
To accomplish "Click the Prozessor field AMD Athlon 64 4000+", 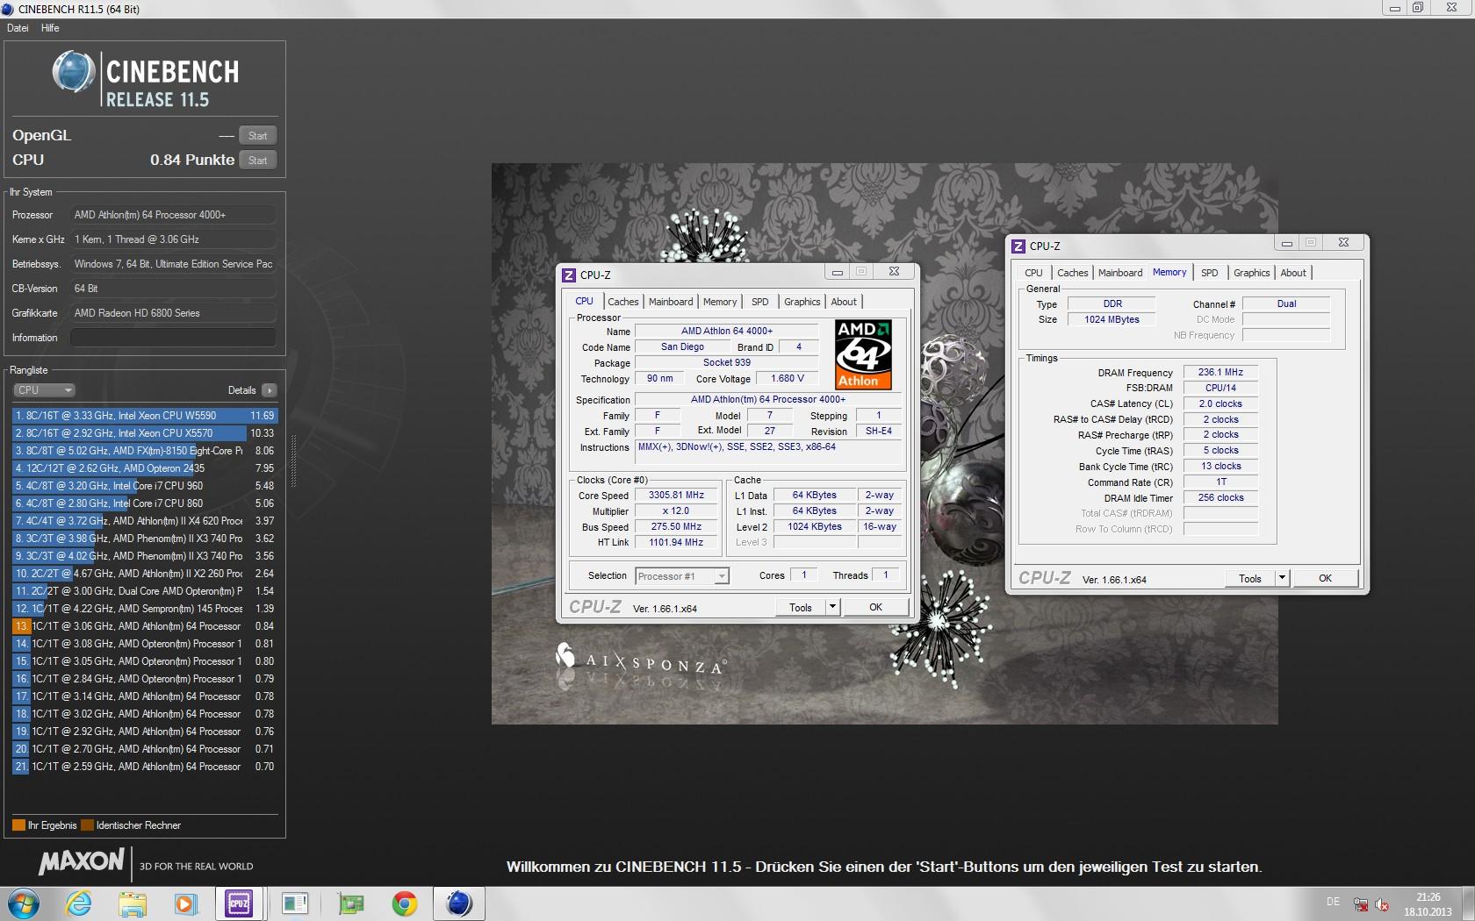I will pyautogui.click(x=173, y=215).
